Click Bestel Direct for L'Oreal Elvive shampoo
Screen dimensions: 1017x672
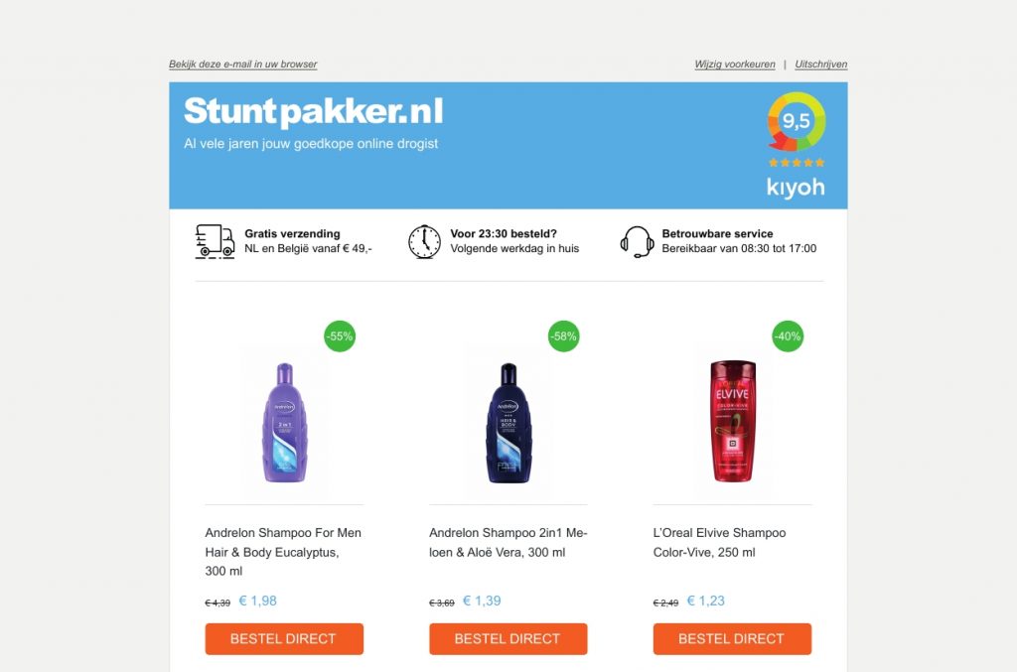[732, 639]
